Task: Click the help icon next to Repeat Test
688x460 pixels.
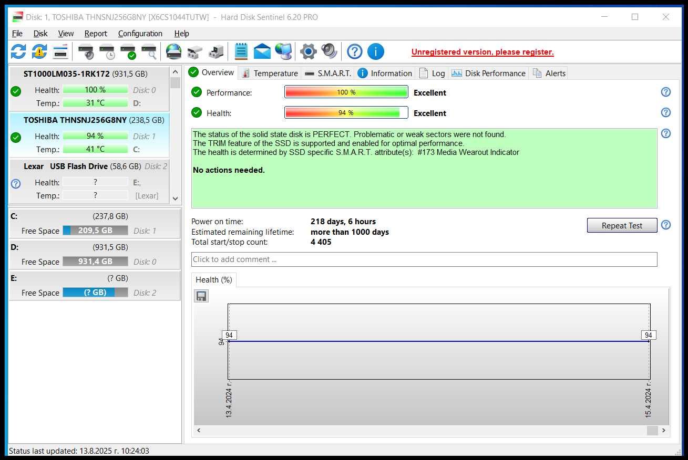Action: click(x=665, y=225)
